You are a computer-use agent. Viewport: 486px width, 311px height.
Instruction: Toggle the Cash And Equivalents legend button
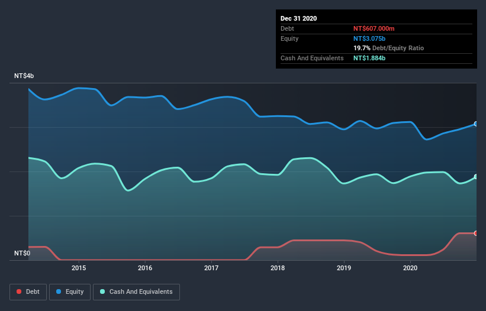136,292
